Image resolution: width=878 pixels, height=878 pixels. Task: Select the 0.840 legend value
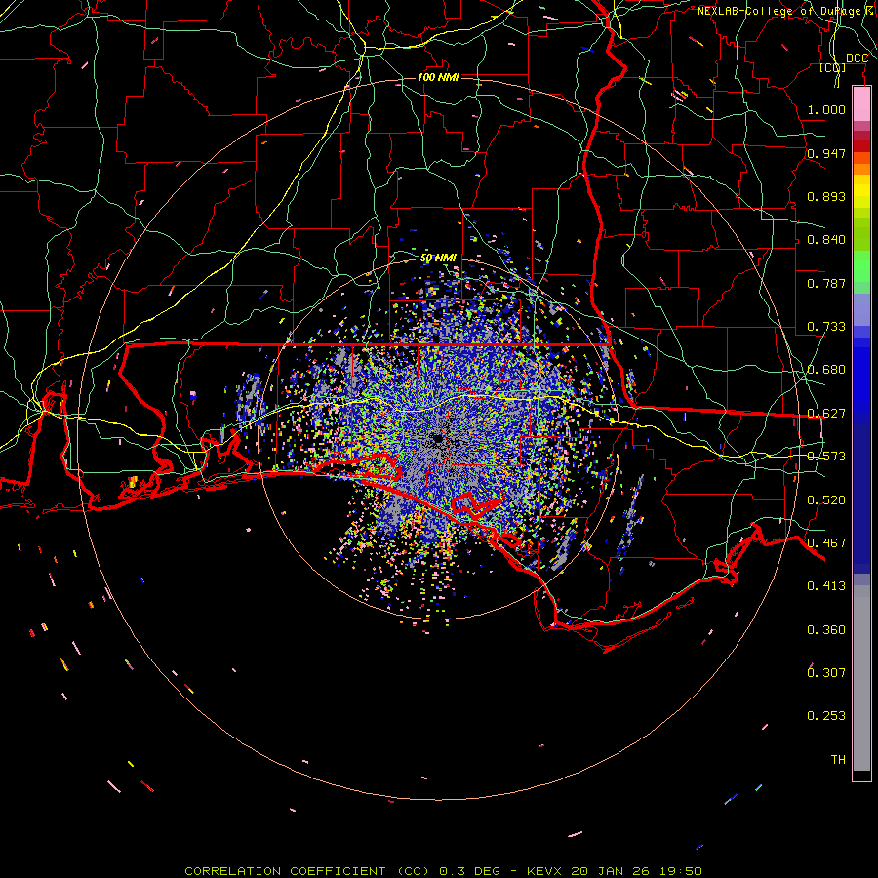(826, 240)
